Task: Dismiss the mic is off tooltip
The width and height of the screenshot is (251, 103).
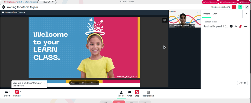Action: [44, 83]
